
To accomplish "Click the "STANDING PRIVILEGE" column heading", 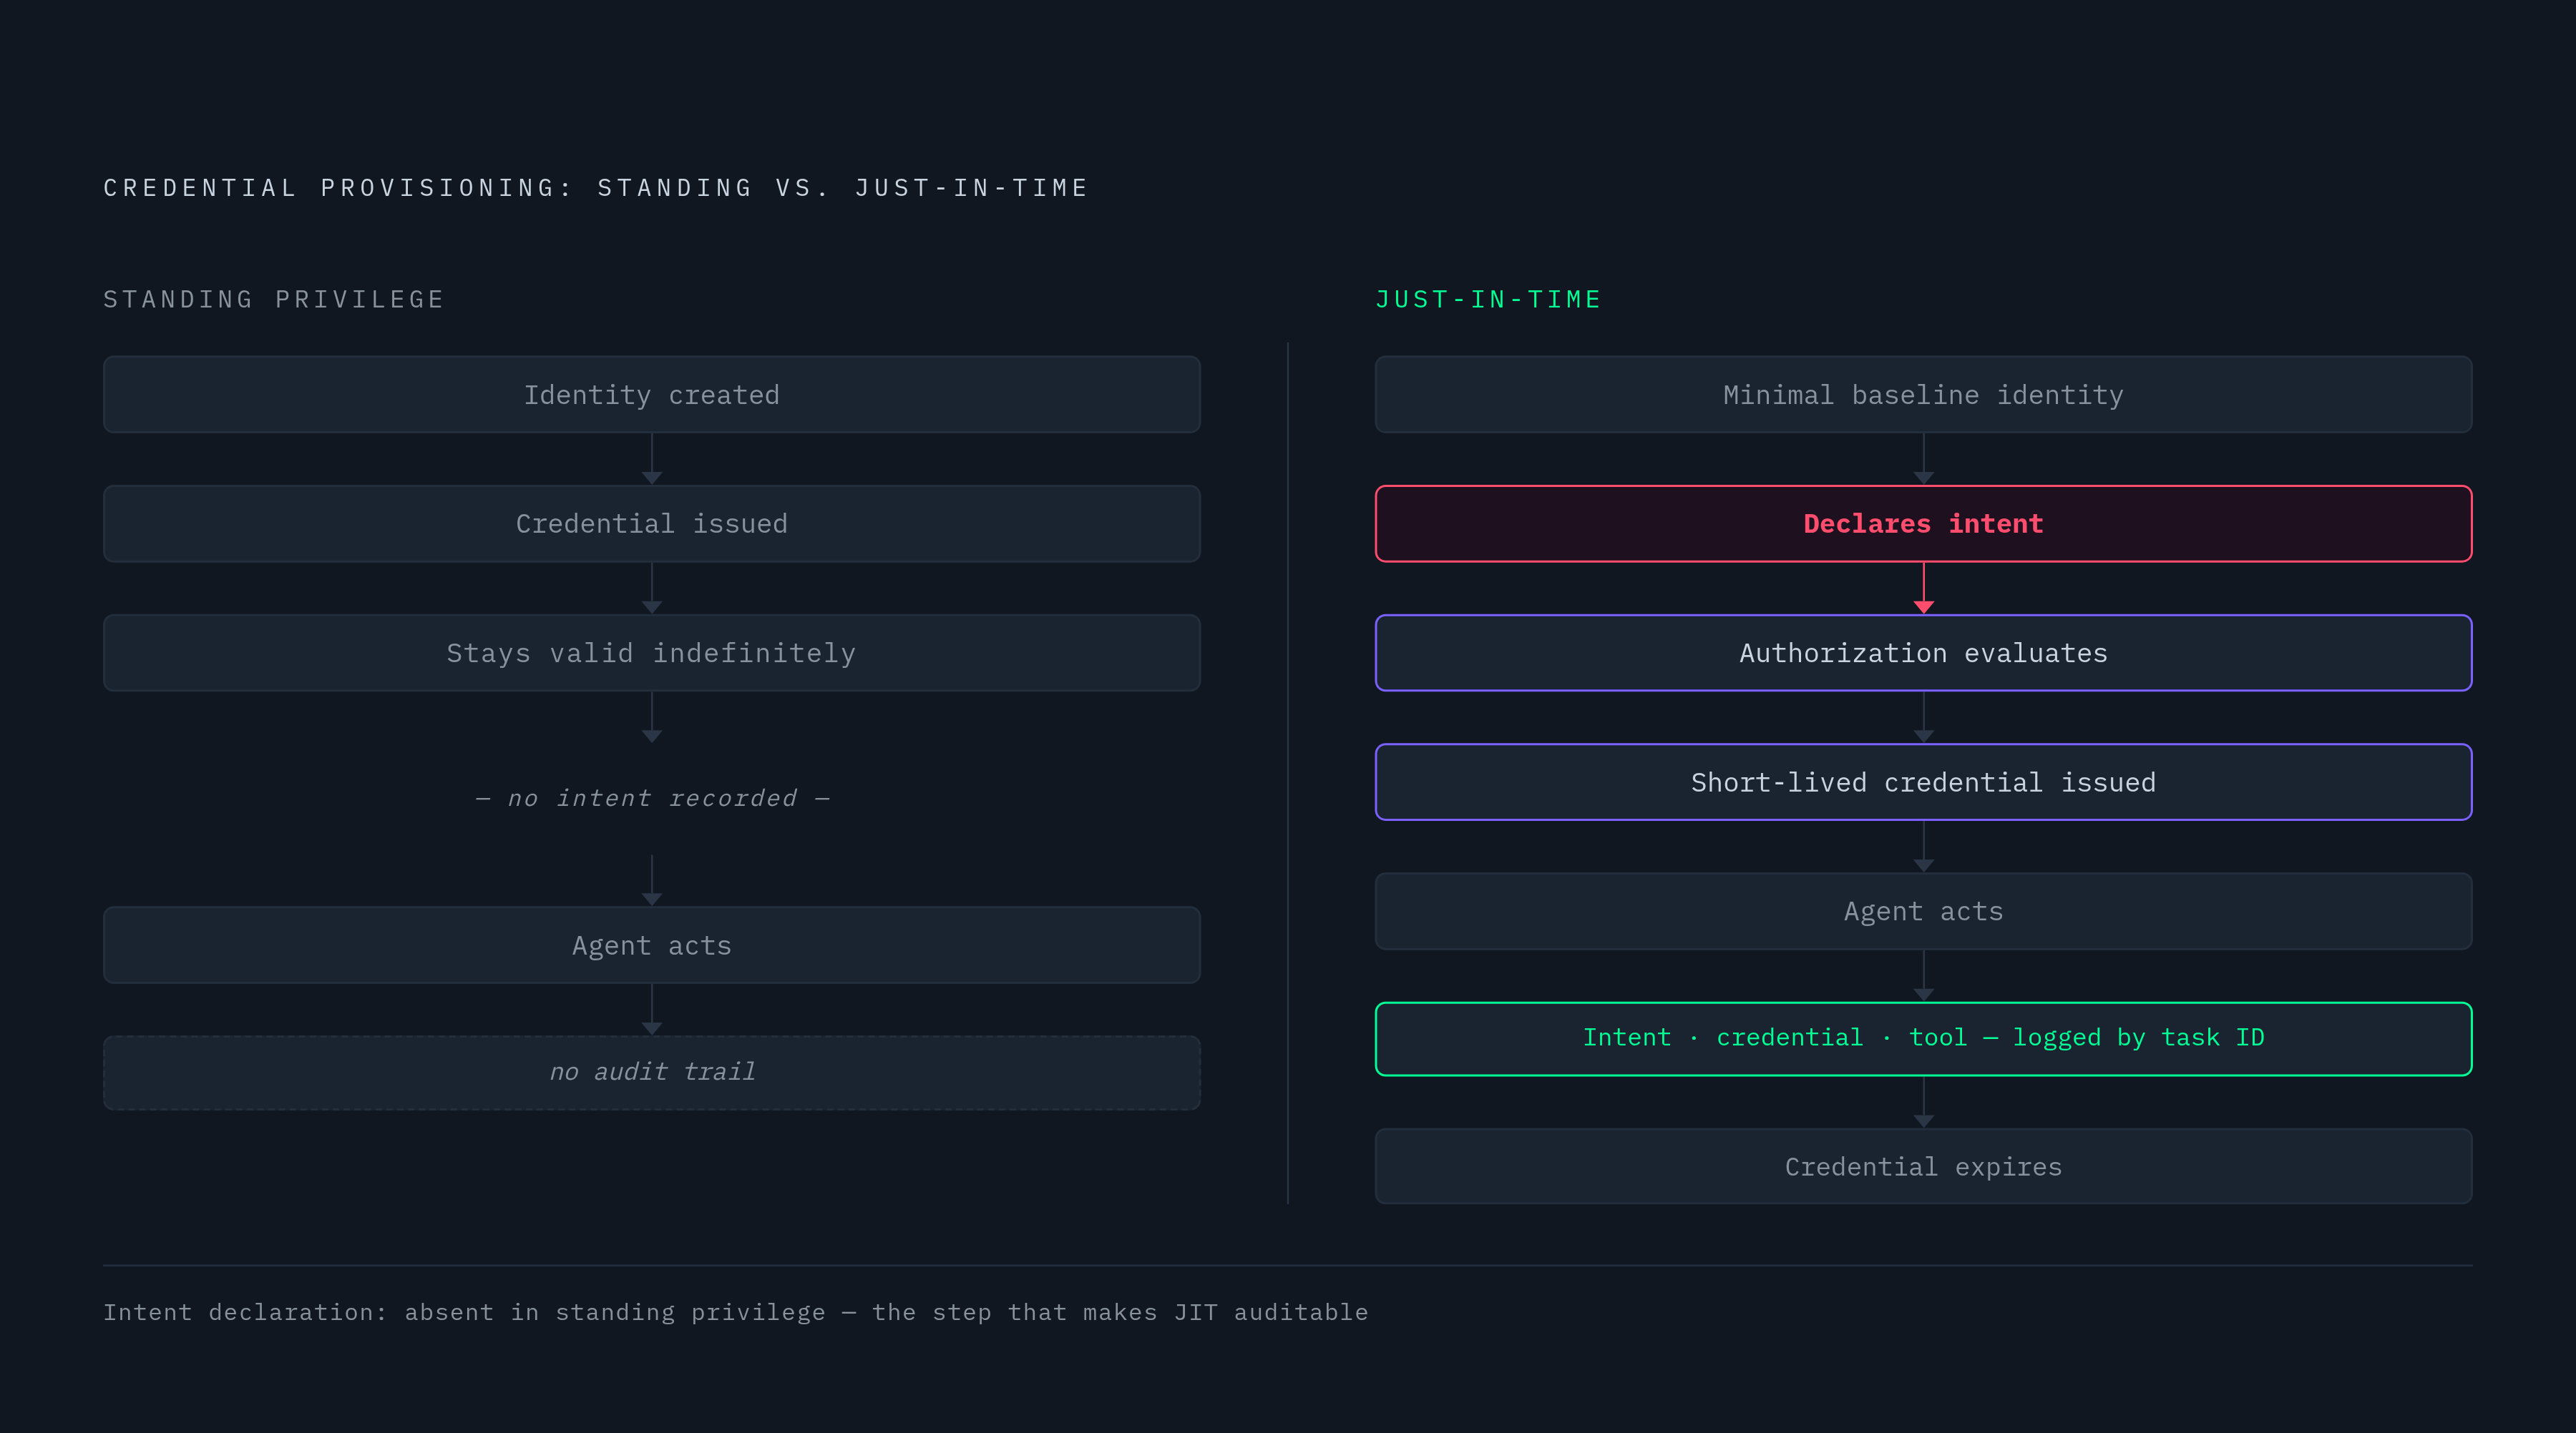I will [274, 300].
